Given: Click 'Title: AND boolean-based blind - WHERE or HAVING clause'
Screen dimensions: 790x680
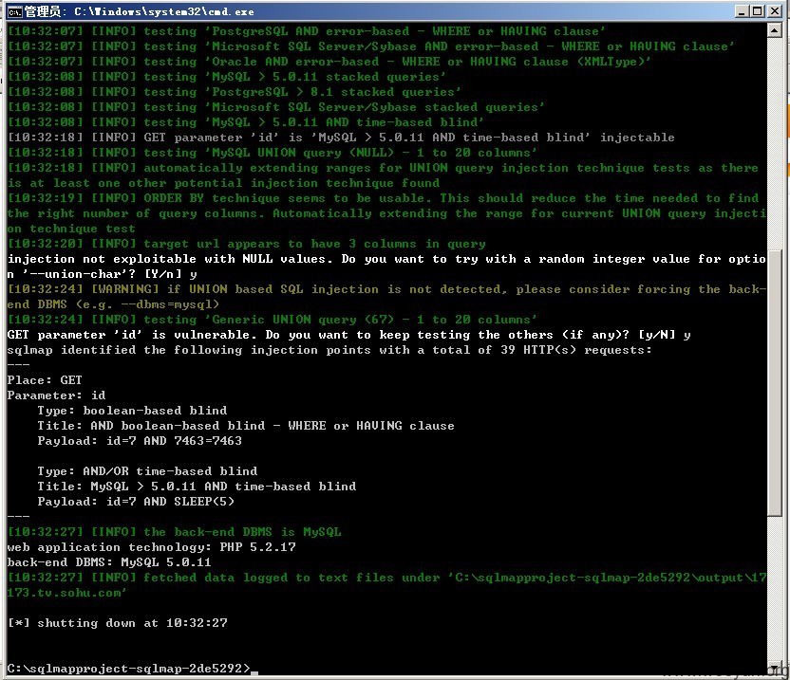Looking at the screenshot, I should point(246,426).
